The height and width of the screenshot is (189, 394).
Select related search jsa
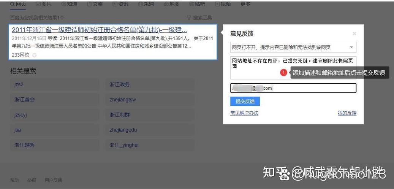point(55,130)
